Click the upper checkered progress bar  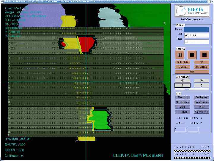pos(192,151)
